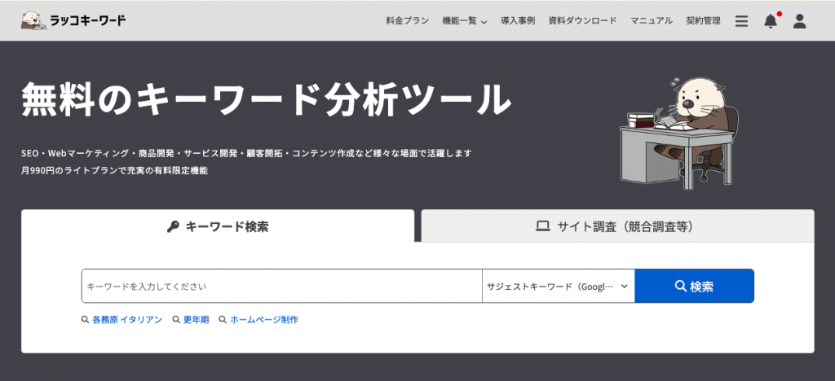Open 料金プラン in the top navigation
835x381 pixels.
pyautogui.click(x=408, y=20)
